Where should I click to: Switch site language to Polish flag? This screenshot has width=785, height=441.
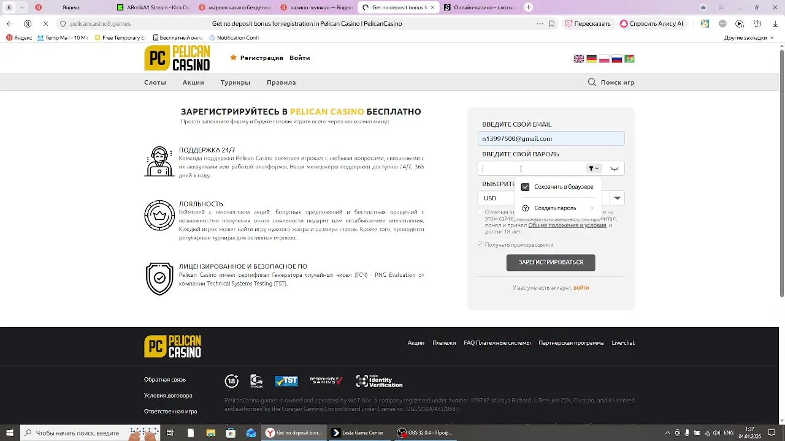coord(604,59)
